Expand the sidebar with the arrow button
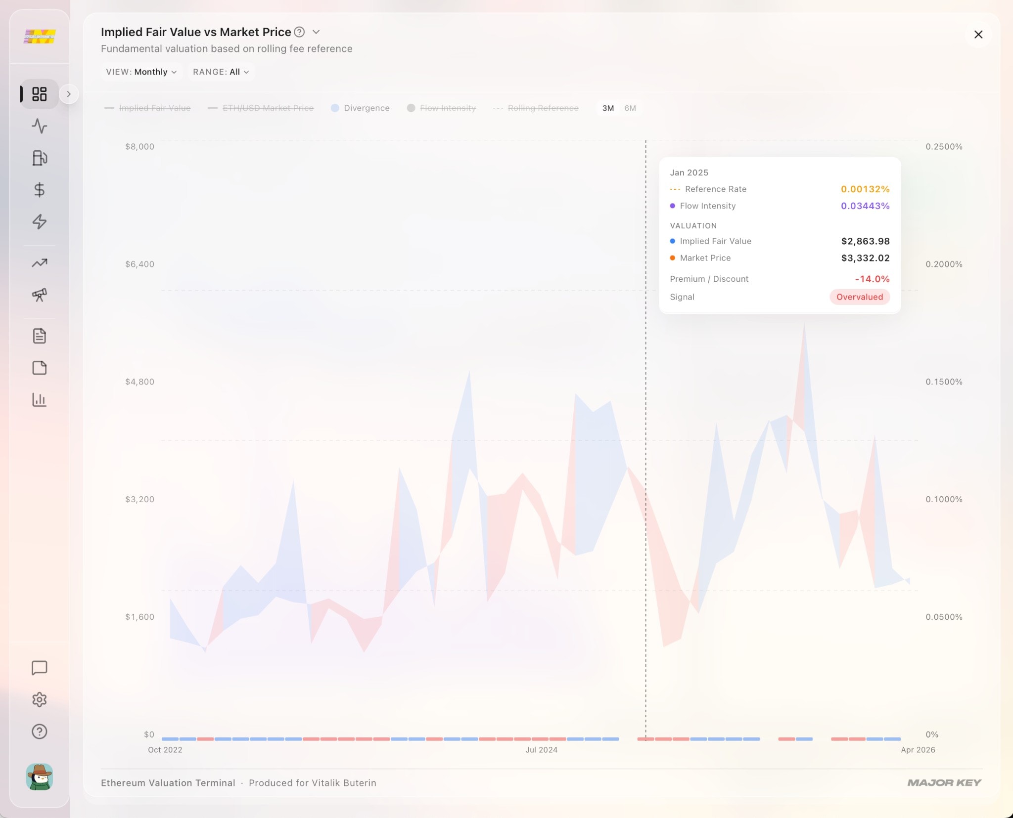Image resolution: width=1013 pixels, height=818 pixels. (x=69, y=94)
